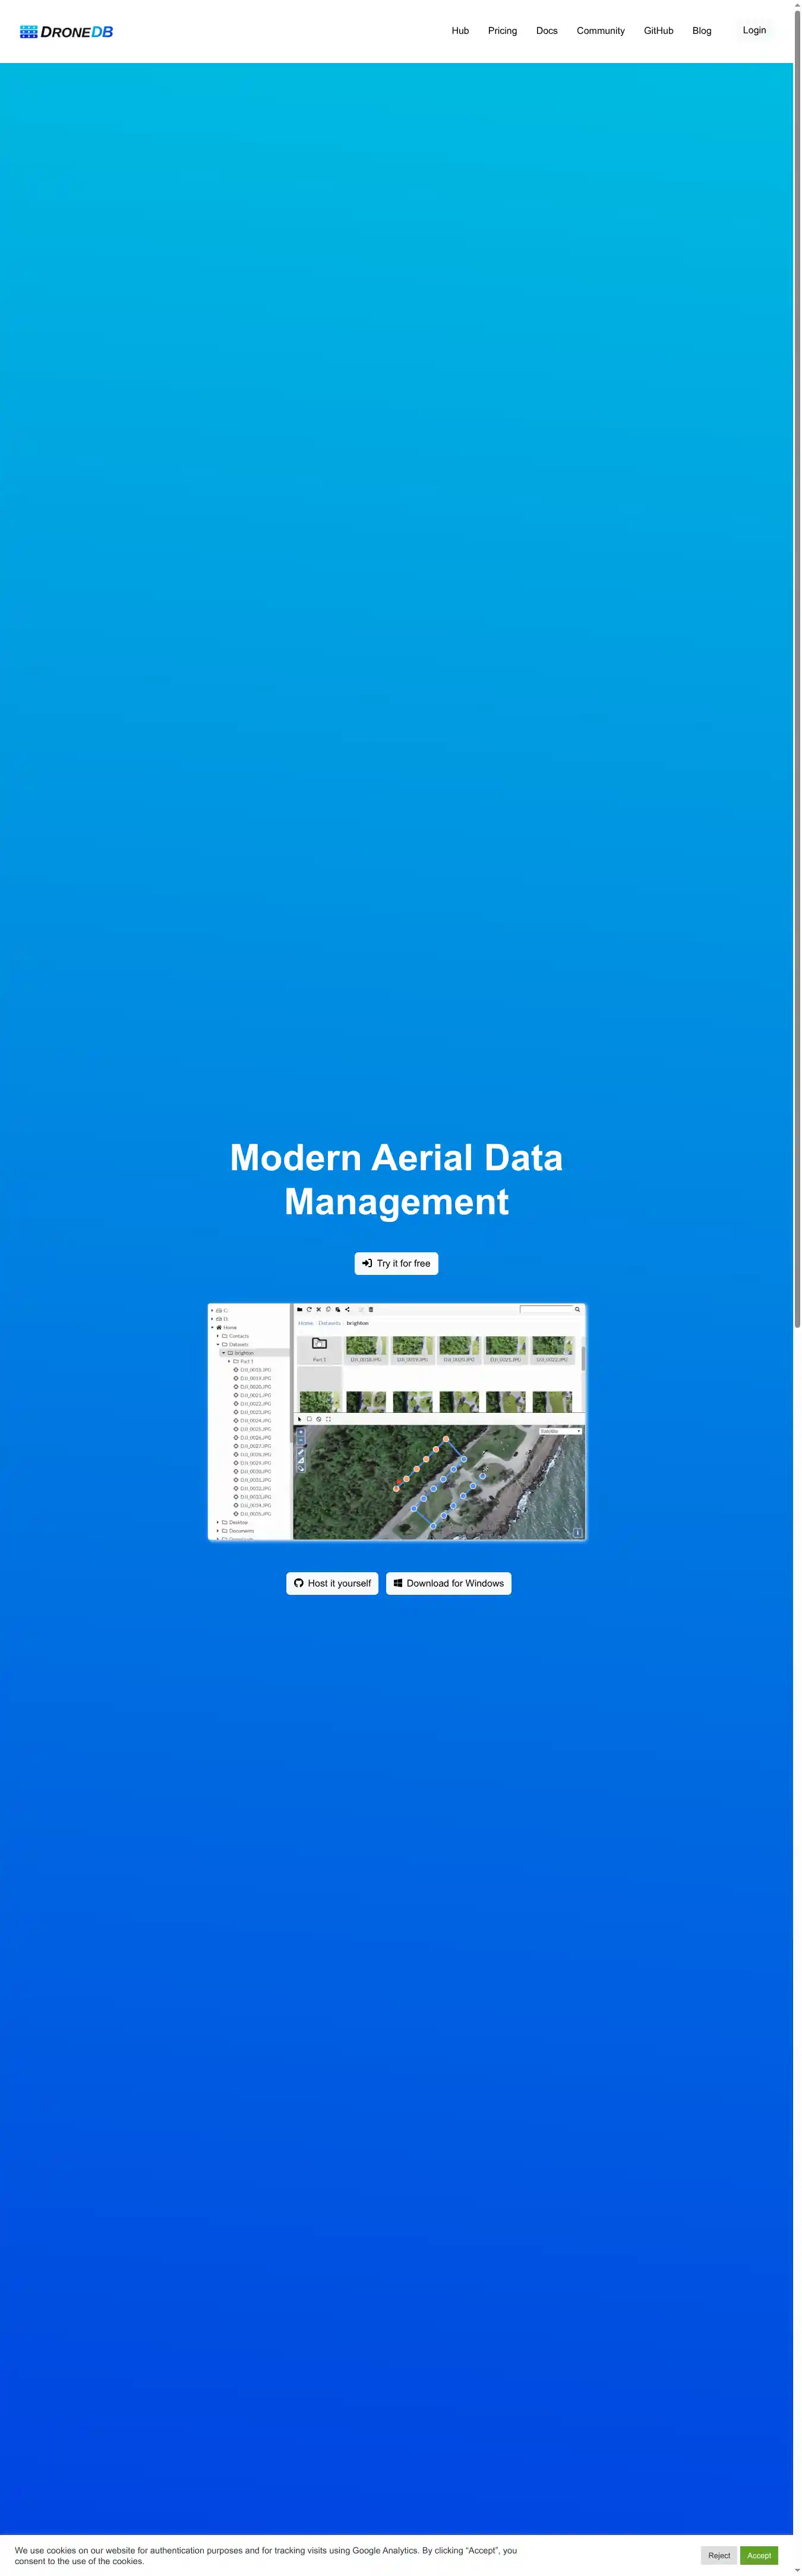
Task: Click Download for Windows button
Action: [x=449, y=1583]
